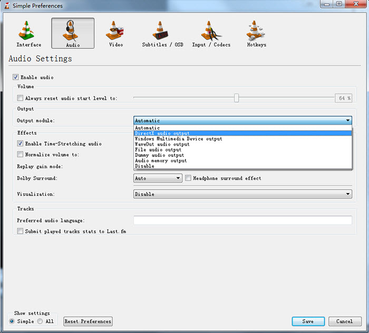369x333 pixels.
Task: Click the Save button
Action: tap(308, 321)
